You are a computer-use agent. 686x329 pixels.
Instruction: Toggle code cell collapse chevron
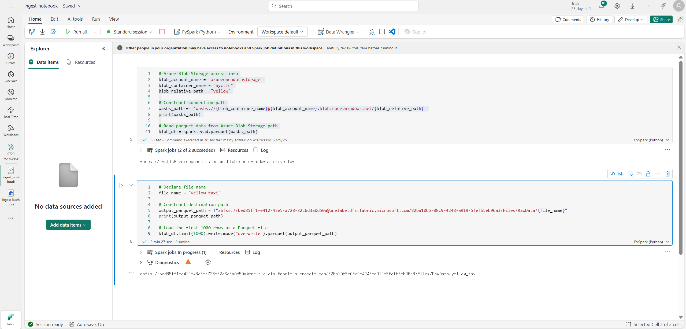(x=131, y=185)
